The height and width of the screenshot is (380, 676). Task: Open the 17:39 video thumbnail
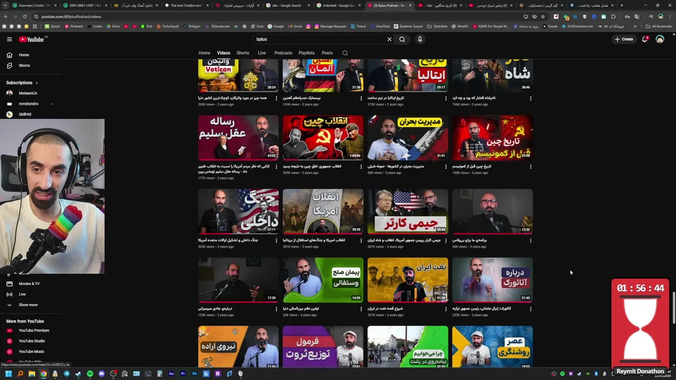click(x=238, y=280)
